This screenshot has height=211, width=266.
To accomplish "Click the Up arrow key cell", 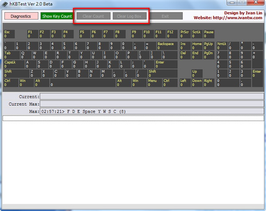I will (196, 73).
